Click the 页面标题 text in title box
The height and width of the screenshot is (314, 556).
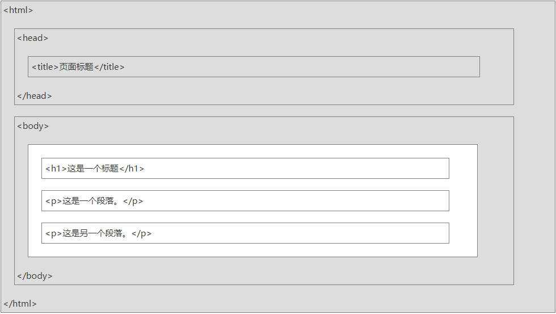coord(76,67)
